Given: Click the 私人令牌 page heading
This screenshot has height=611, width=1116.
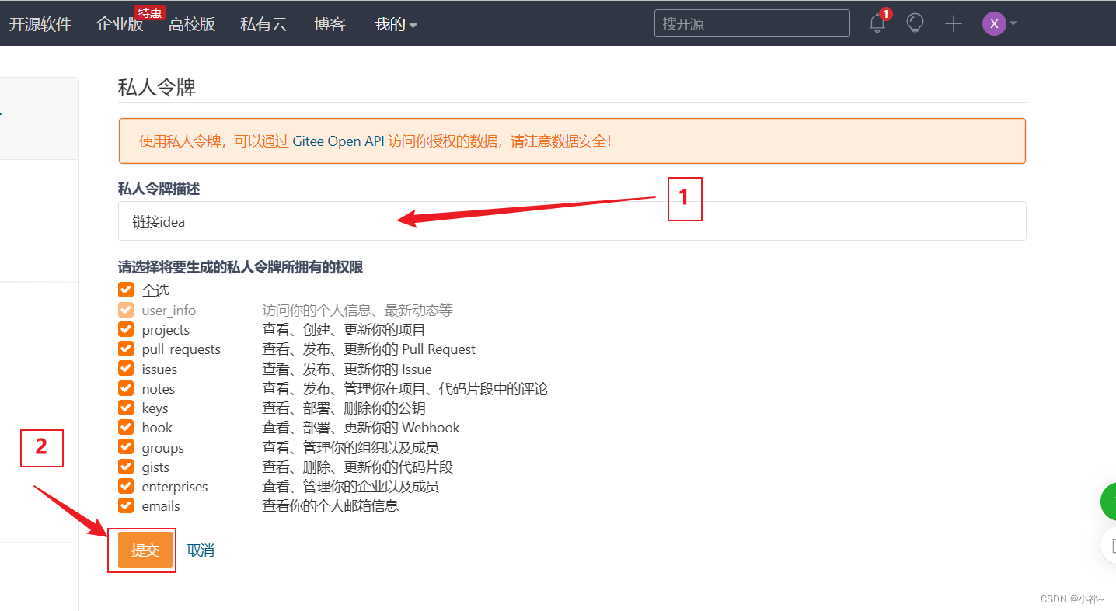Looking at the screenshot, I should [157, 87].
